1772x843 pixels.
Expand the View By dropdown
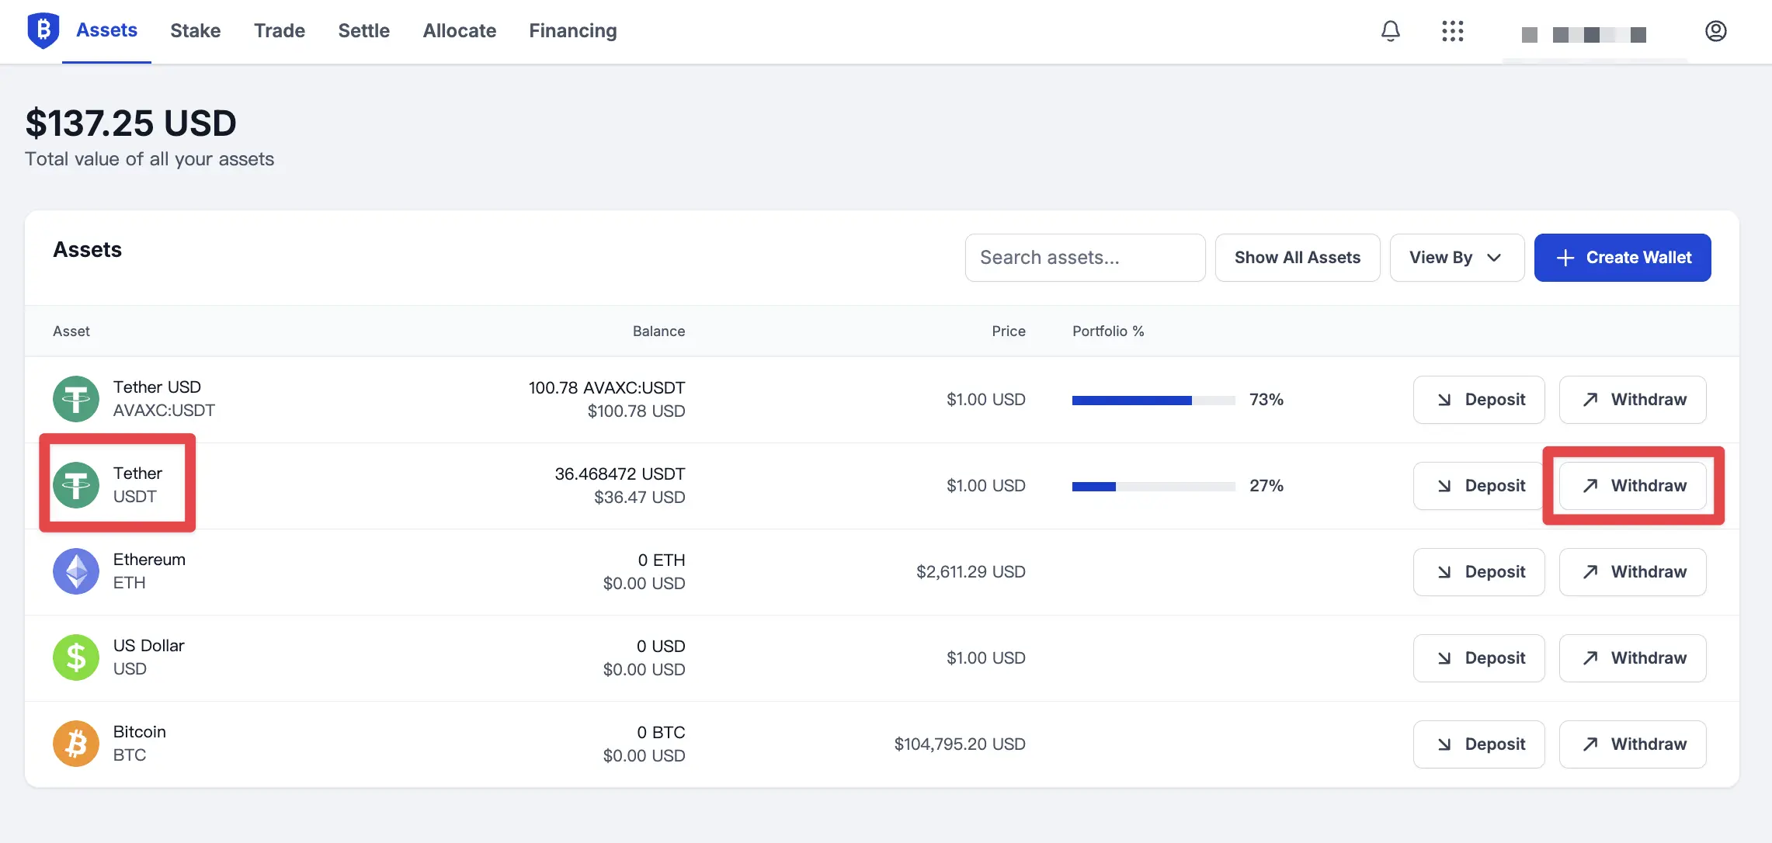click(1456, 258)
